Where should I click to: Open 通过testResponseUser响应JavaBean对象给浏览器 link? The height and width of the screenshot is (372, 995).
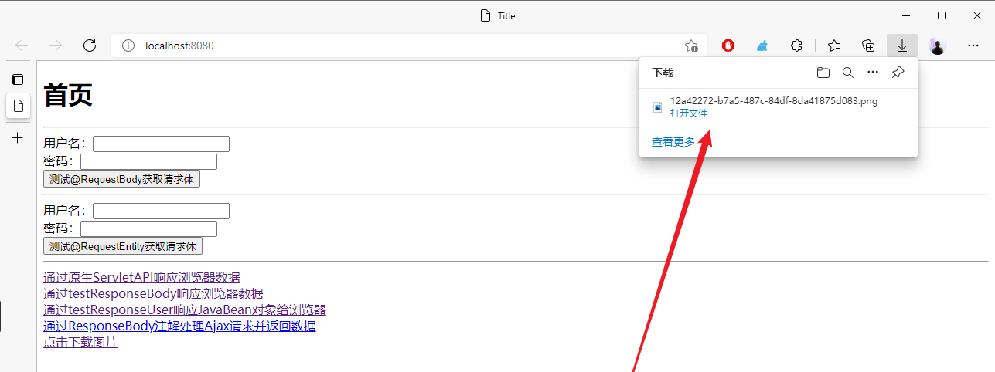click(185, 310)
